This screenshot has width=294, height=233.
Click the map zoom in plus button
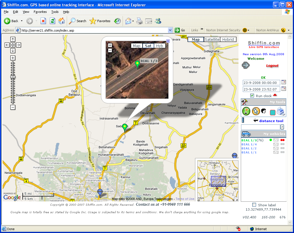coord(13,58)
